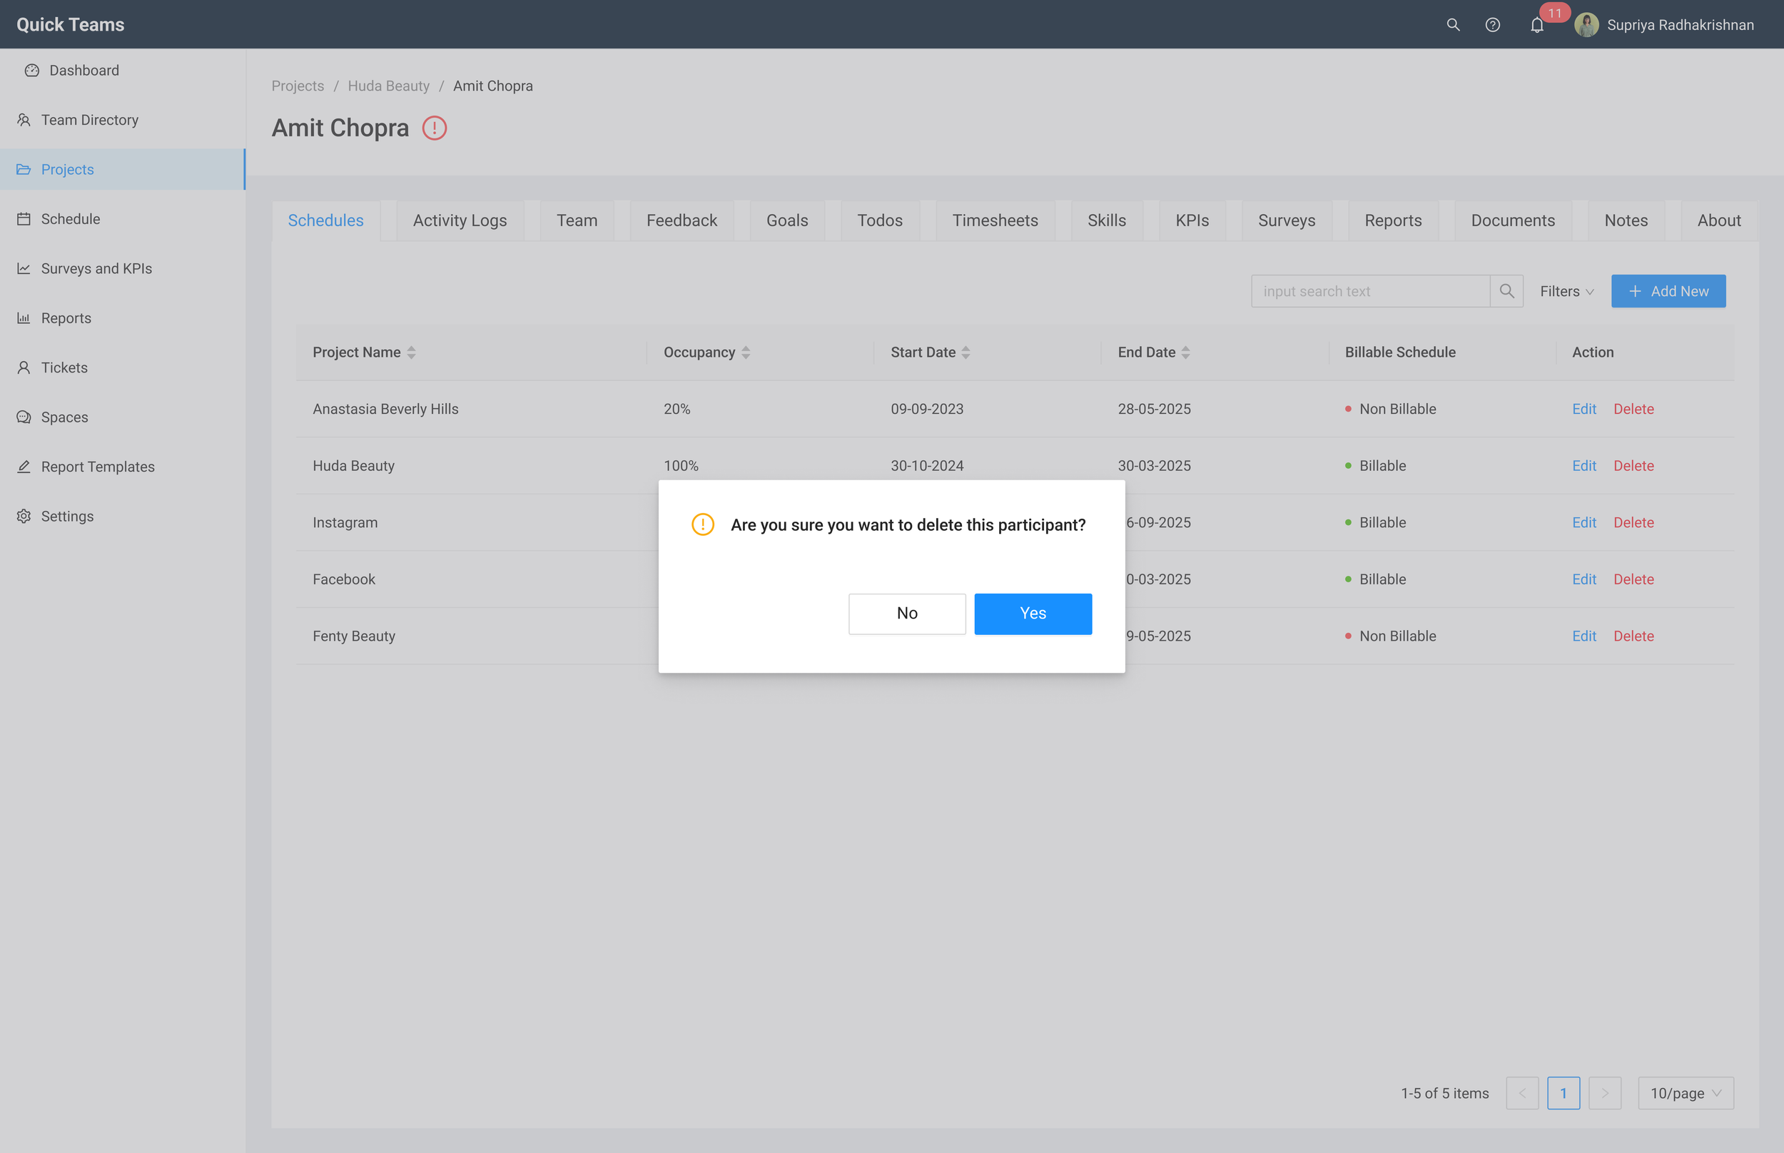1784x1153 pixels.
Task: Open the help question mark icon
Action: (x=1492, y=26)
